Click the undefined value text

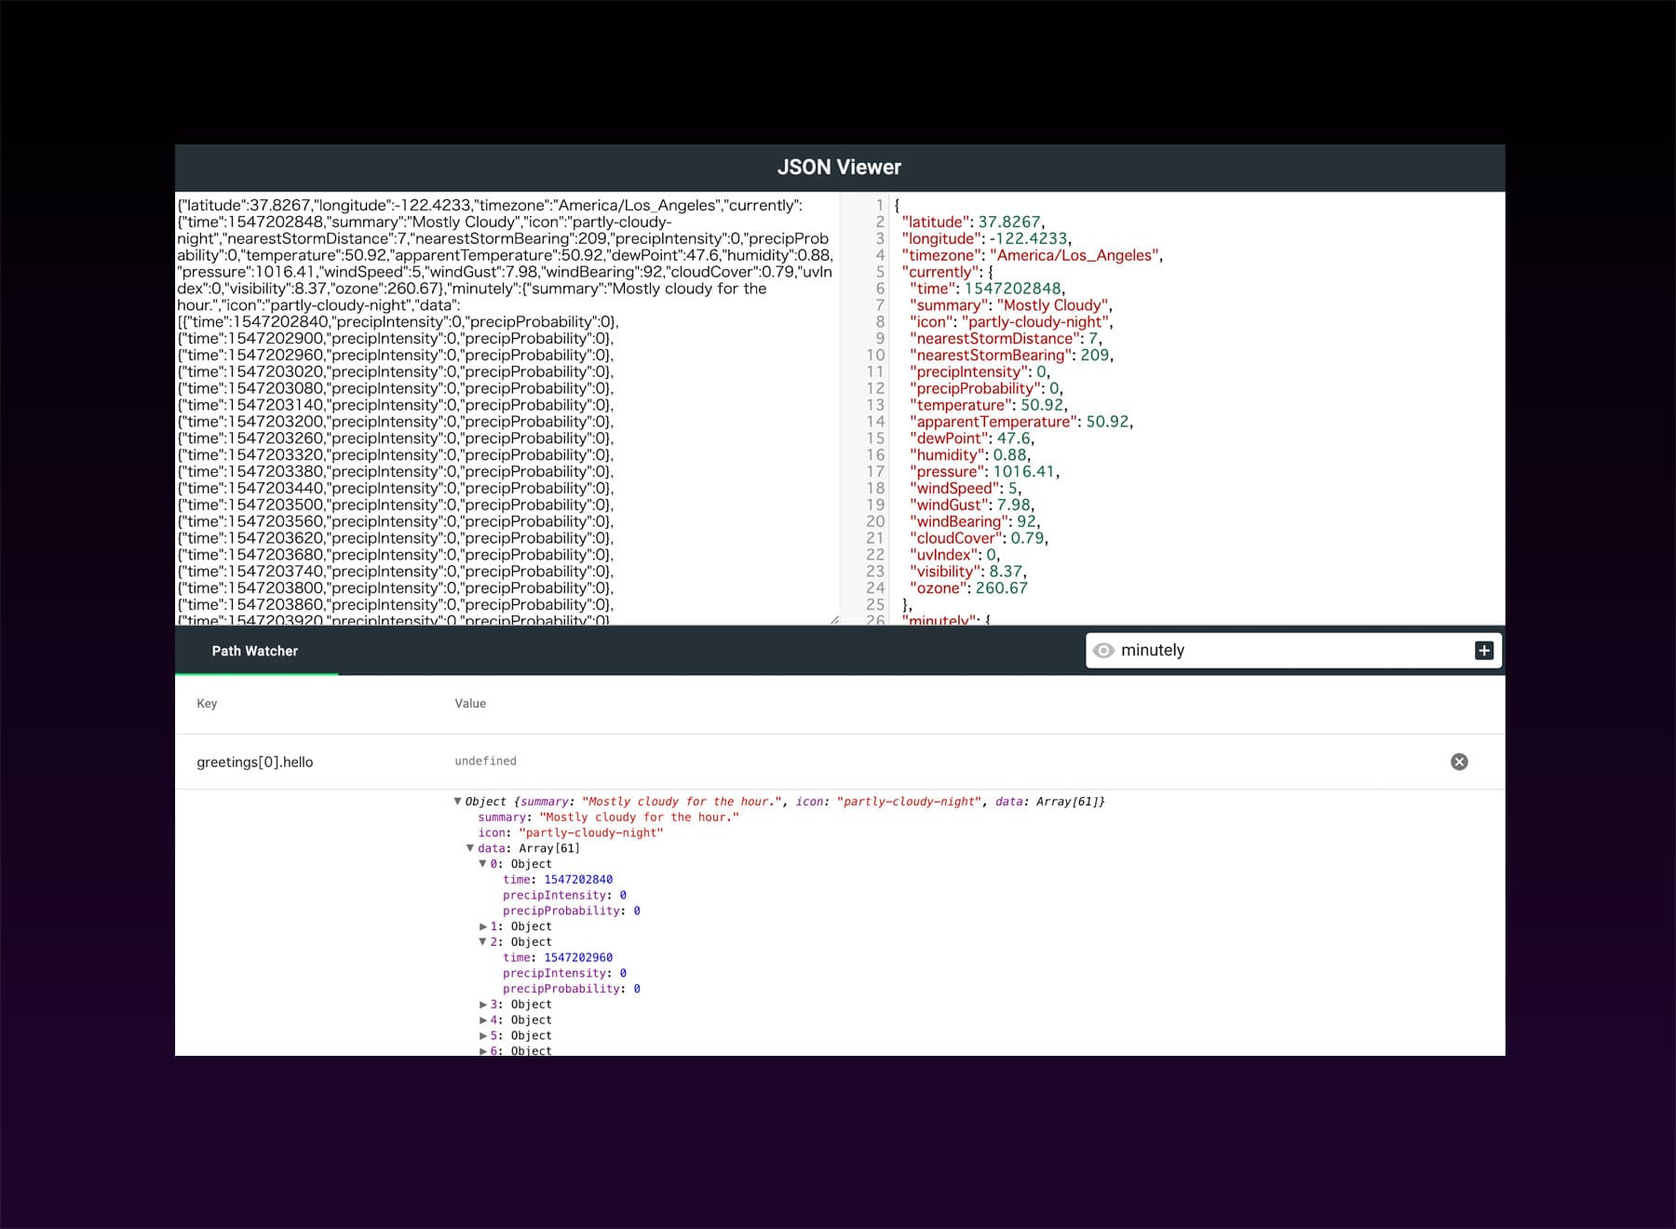485,761
